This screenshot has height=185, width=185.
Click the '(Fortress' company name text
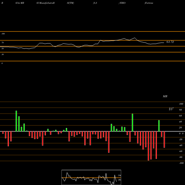tap(149, 3)
